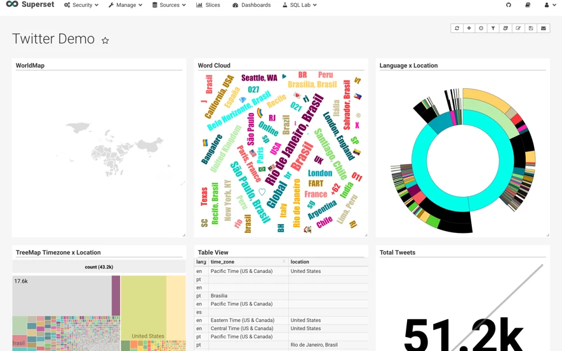This screenshot has height=351, width=562.
Task: Open Dashboards in the top navigation
Action: coord(251,5)
